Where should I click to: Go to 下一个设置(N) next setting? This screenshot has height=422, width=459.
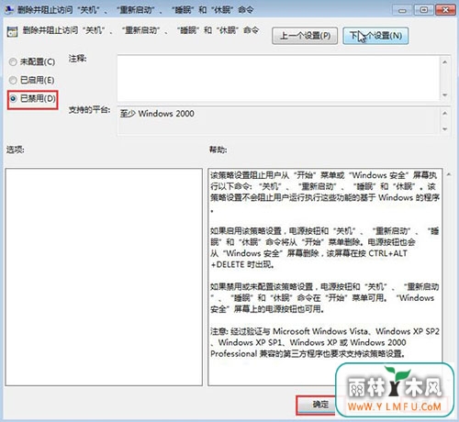375,36
